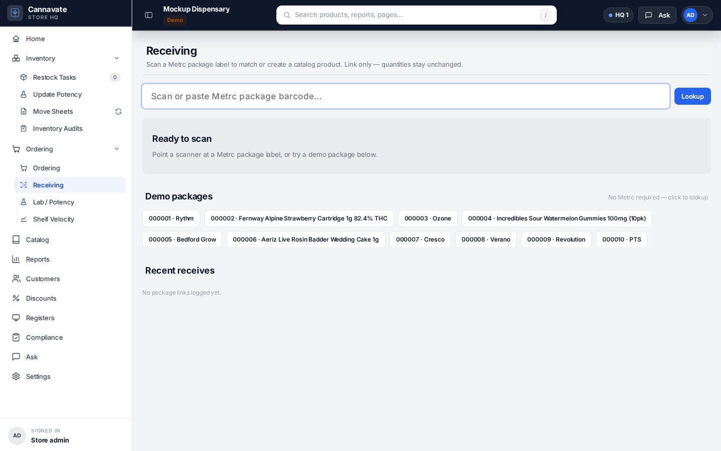
Task: Click the Compliance clipboard-check icon
Action: pyautogui.click(x=16, y=337)
